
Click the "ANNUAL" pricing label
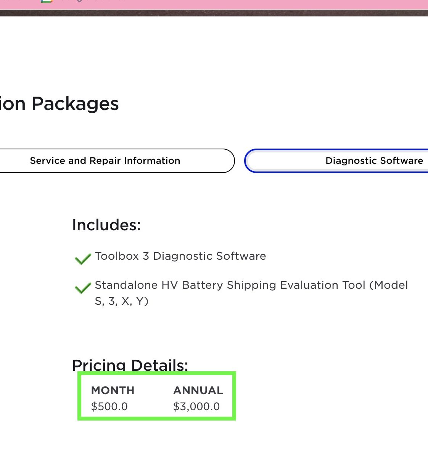pos(198,391)
